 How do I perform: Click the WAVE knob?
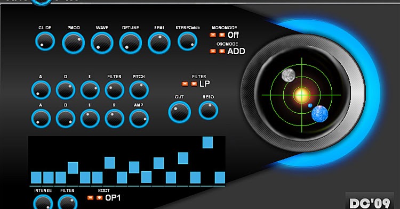click(x=102, y=43)
